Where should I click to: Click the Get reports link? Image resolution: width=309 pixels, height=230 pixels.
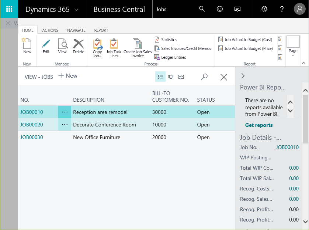click(x=259, y=125)
